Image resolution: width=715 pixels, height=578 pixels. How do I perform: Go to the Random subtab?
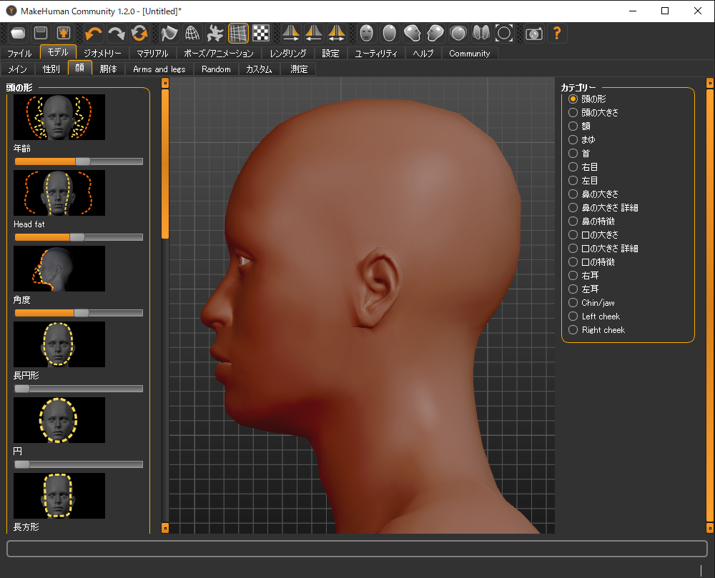click(x=216, y=69)
